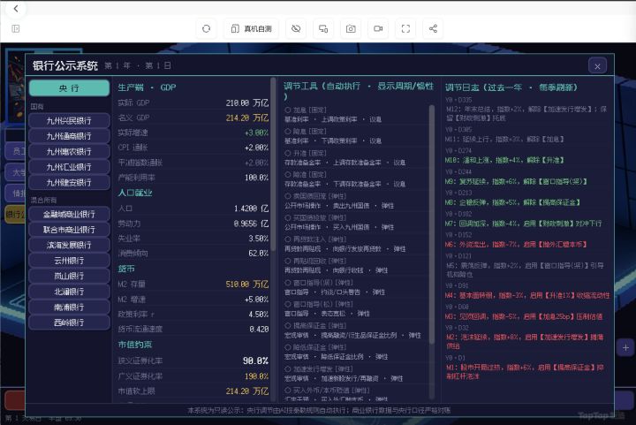
Task: Open 真机自测 device testing
Action: pos(251,29)
